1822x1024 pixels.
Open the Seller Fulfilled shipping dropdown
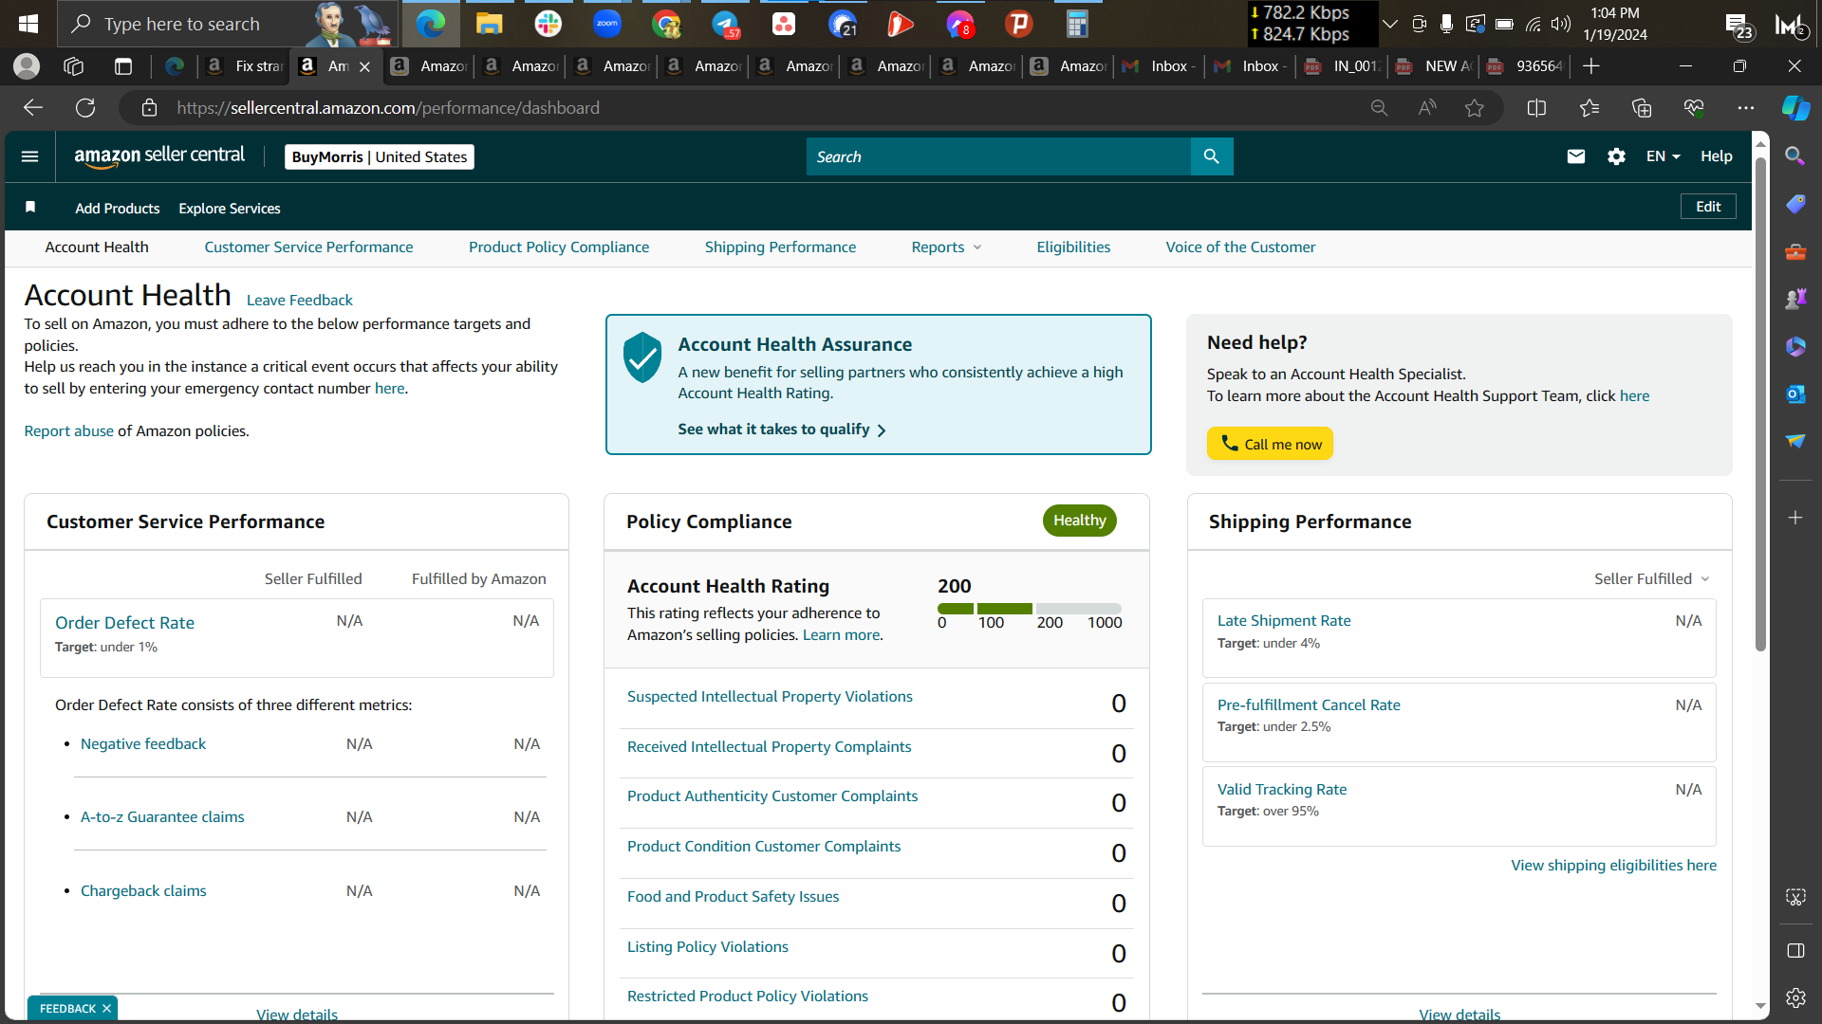click(x=1651, y=578)
